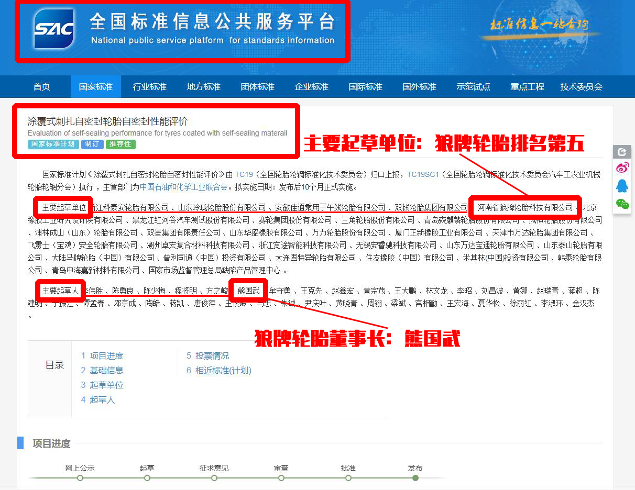The image size is (635, 490).
Task: Open 技术委员会 navigation item
Action: coord(582,87)
